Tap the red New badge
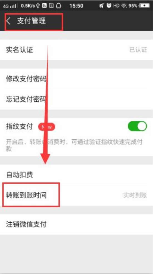This screenshot has width=153, height=274. tap(47, 127)
